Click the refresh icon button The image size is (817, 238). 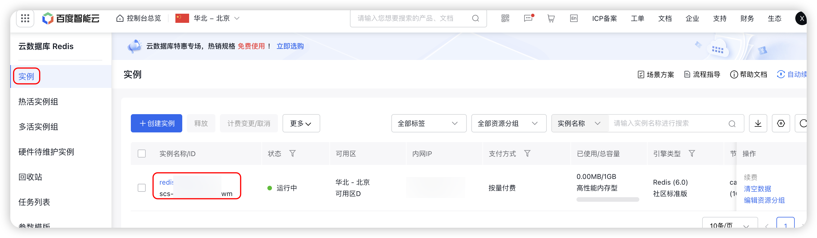[802, 123]
